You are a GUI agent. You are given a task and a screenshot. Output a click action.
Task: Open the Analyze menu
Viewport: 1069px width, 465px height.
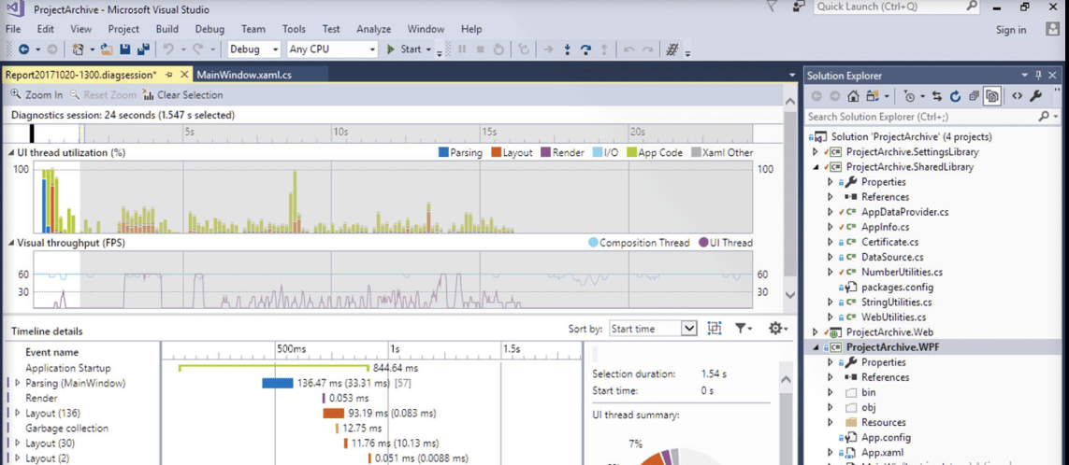coord(373,29)
